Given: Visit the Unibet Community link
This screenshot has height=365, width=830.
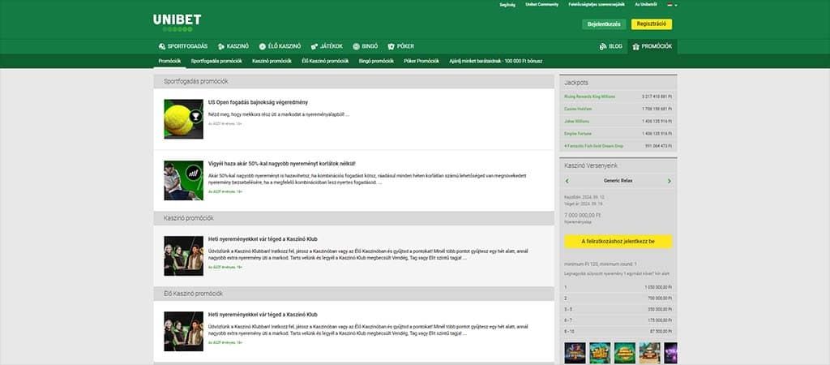Looking at the screenshot, I should (x=541, y=4).
